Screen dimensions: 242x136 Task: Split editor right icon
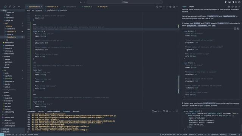[x=174, y=7]
